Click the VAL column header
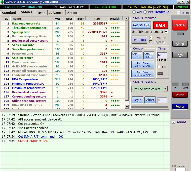 click(58, 19)
